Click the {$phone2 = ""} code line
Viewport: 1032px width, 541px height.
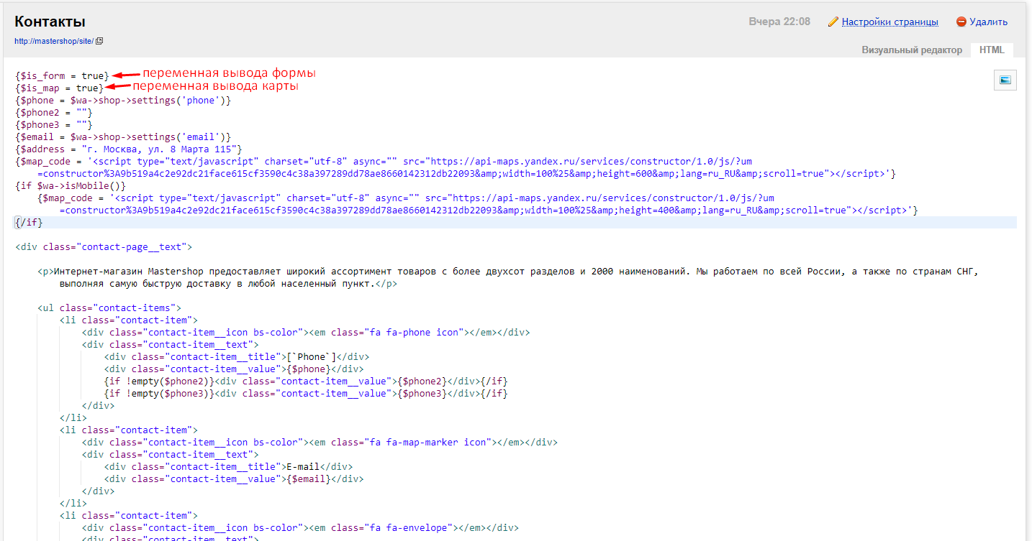54,113
